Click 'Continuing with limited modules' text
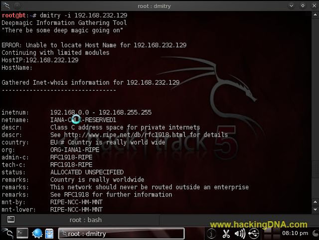This screenshot has width=319, height=240. point(55,52)
